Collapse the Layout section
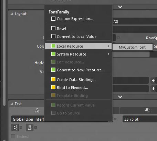Image resolution: width=157 pixels, height=141 pixels. point(12,14)
